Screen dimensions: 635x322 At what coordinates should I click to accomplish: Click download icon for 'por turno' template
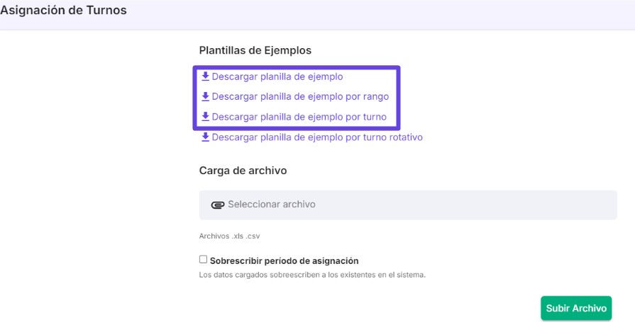coord(205,117)
